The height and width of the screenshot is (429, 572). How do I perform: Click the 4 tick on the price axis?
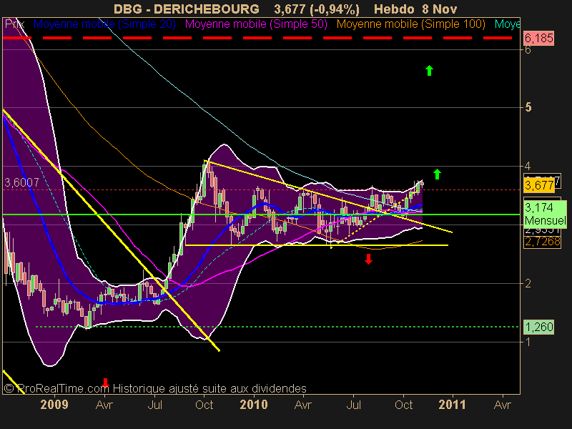tap(528, 167)
